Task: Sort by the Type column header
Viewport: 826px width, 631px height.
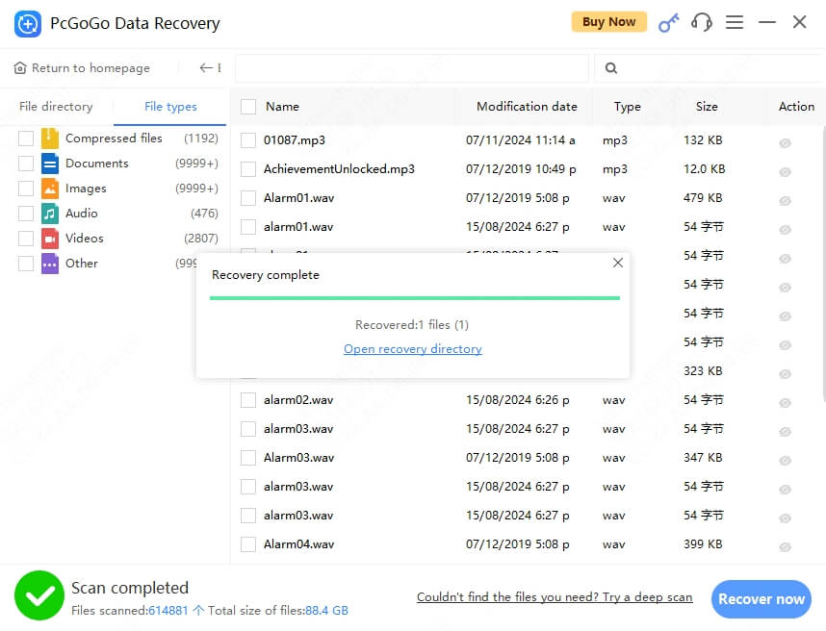Action: (x=627, y=107)
